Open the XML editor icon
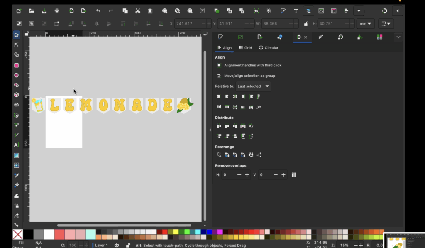425x248 pixels. click(321, 11)
